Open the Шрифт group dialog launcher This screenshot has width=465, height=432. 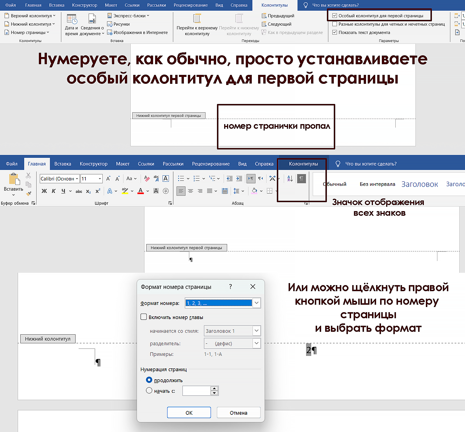(170, 203)
